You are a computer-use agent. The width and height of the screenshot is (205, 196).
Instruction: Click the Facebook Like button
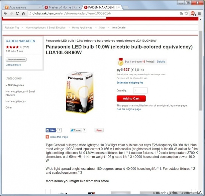click(51, 130)
